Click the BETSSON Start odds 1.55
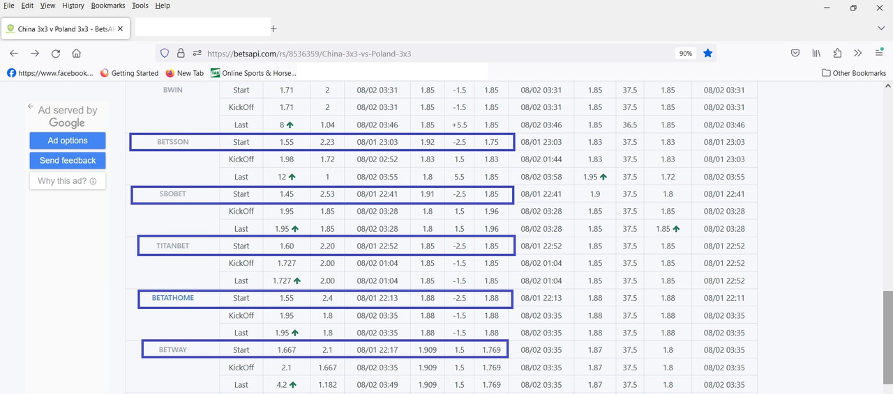Screen dimensions: 893x394 tap(287, 142)
